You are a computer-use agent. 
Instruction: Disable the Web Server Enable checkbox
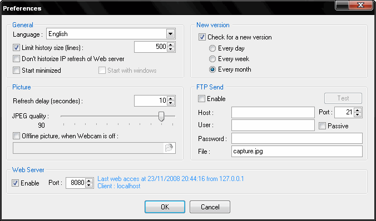click(x=16, y=183)
